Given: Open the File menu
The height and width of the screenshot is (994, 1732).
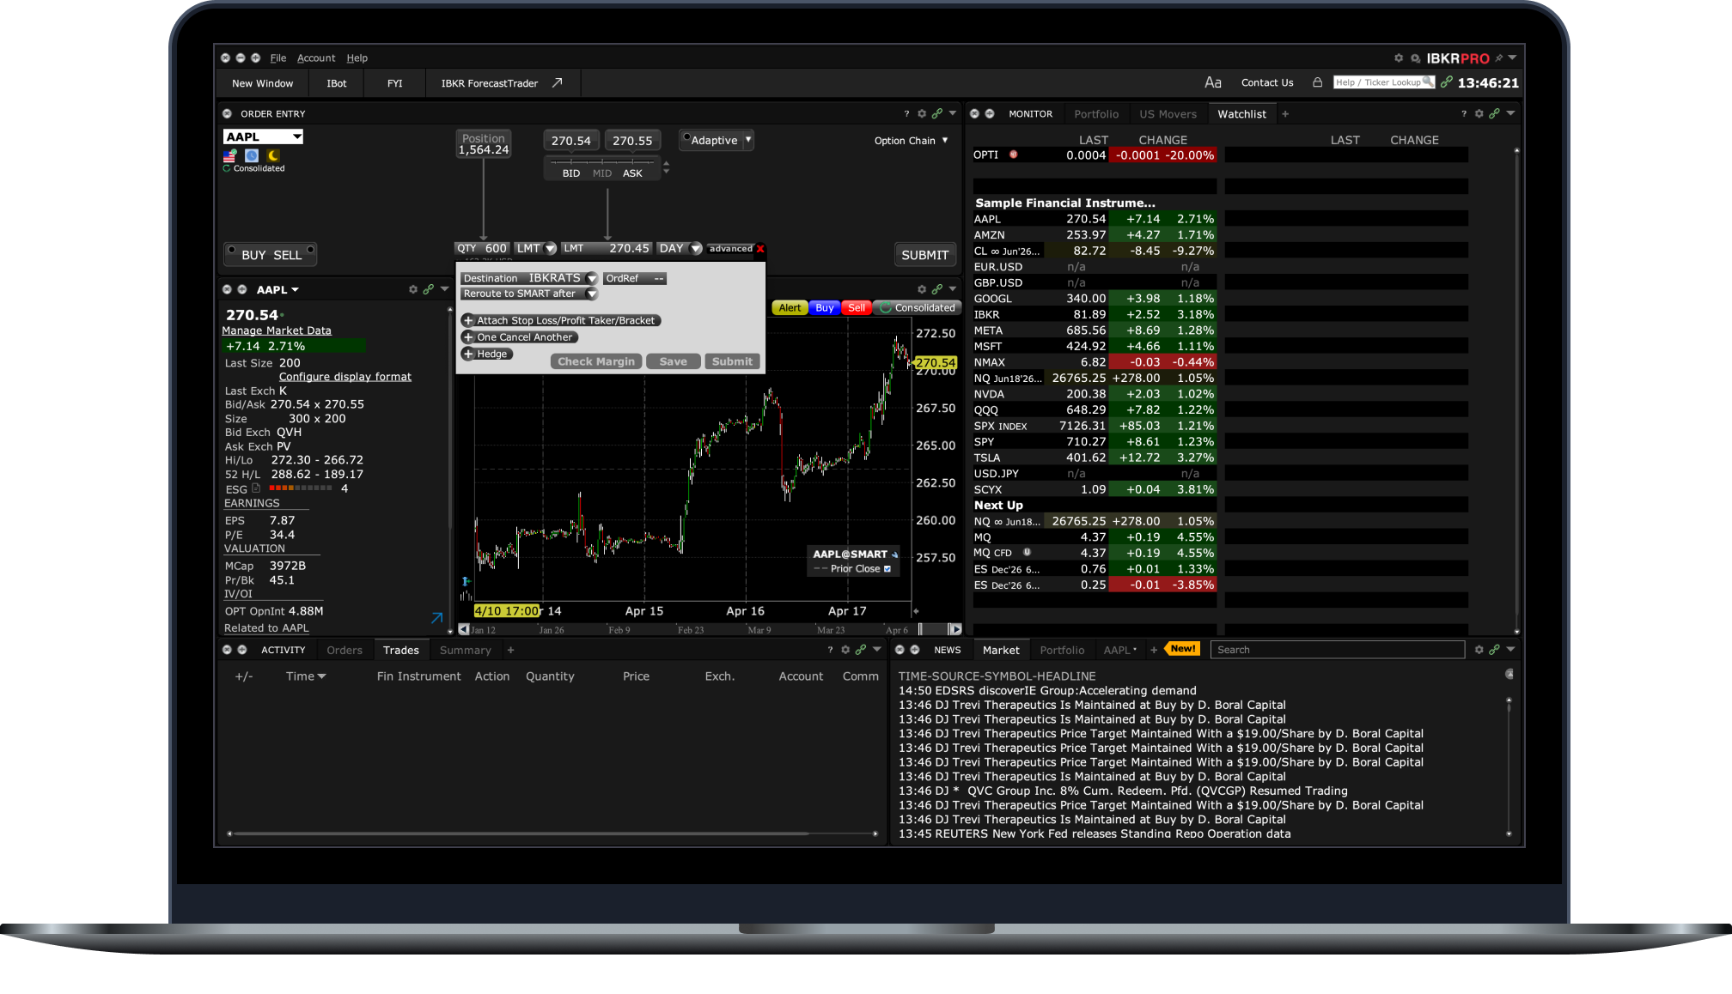Looking at the screenshot, I should 277,58.
